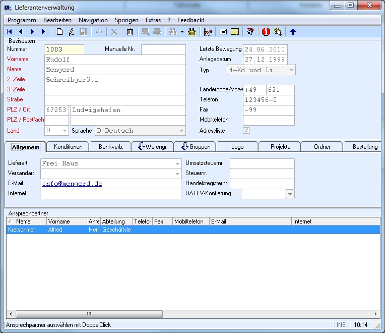Jump to the last supplier record
Image resolution: width=385 pixels, height=333 pixels.
tap(44, 32)
